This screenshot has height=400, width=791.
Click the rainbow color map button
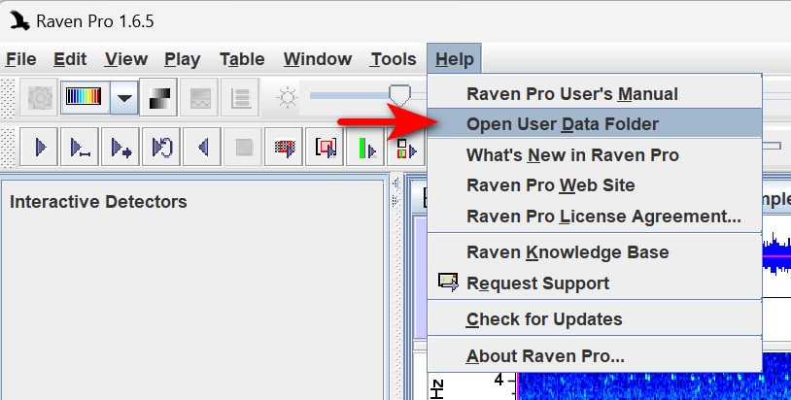tap(85, 97)
